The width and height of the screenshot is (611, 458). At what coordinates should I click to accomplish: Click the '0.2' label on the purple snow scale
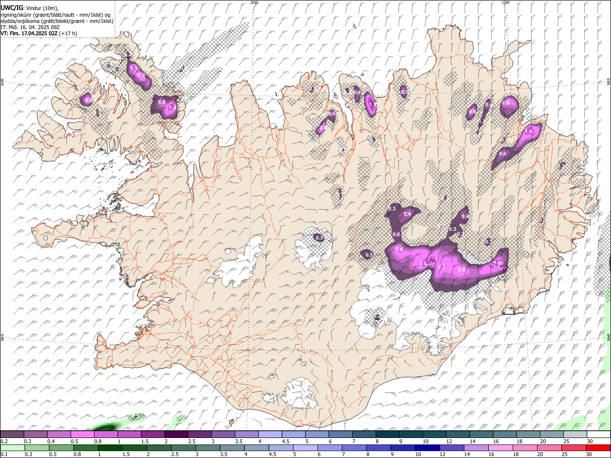pos(4,441)
